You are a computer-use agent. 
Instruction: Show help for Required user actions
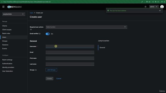click(x=31, y=29)
